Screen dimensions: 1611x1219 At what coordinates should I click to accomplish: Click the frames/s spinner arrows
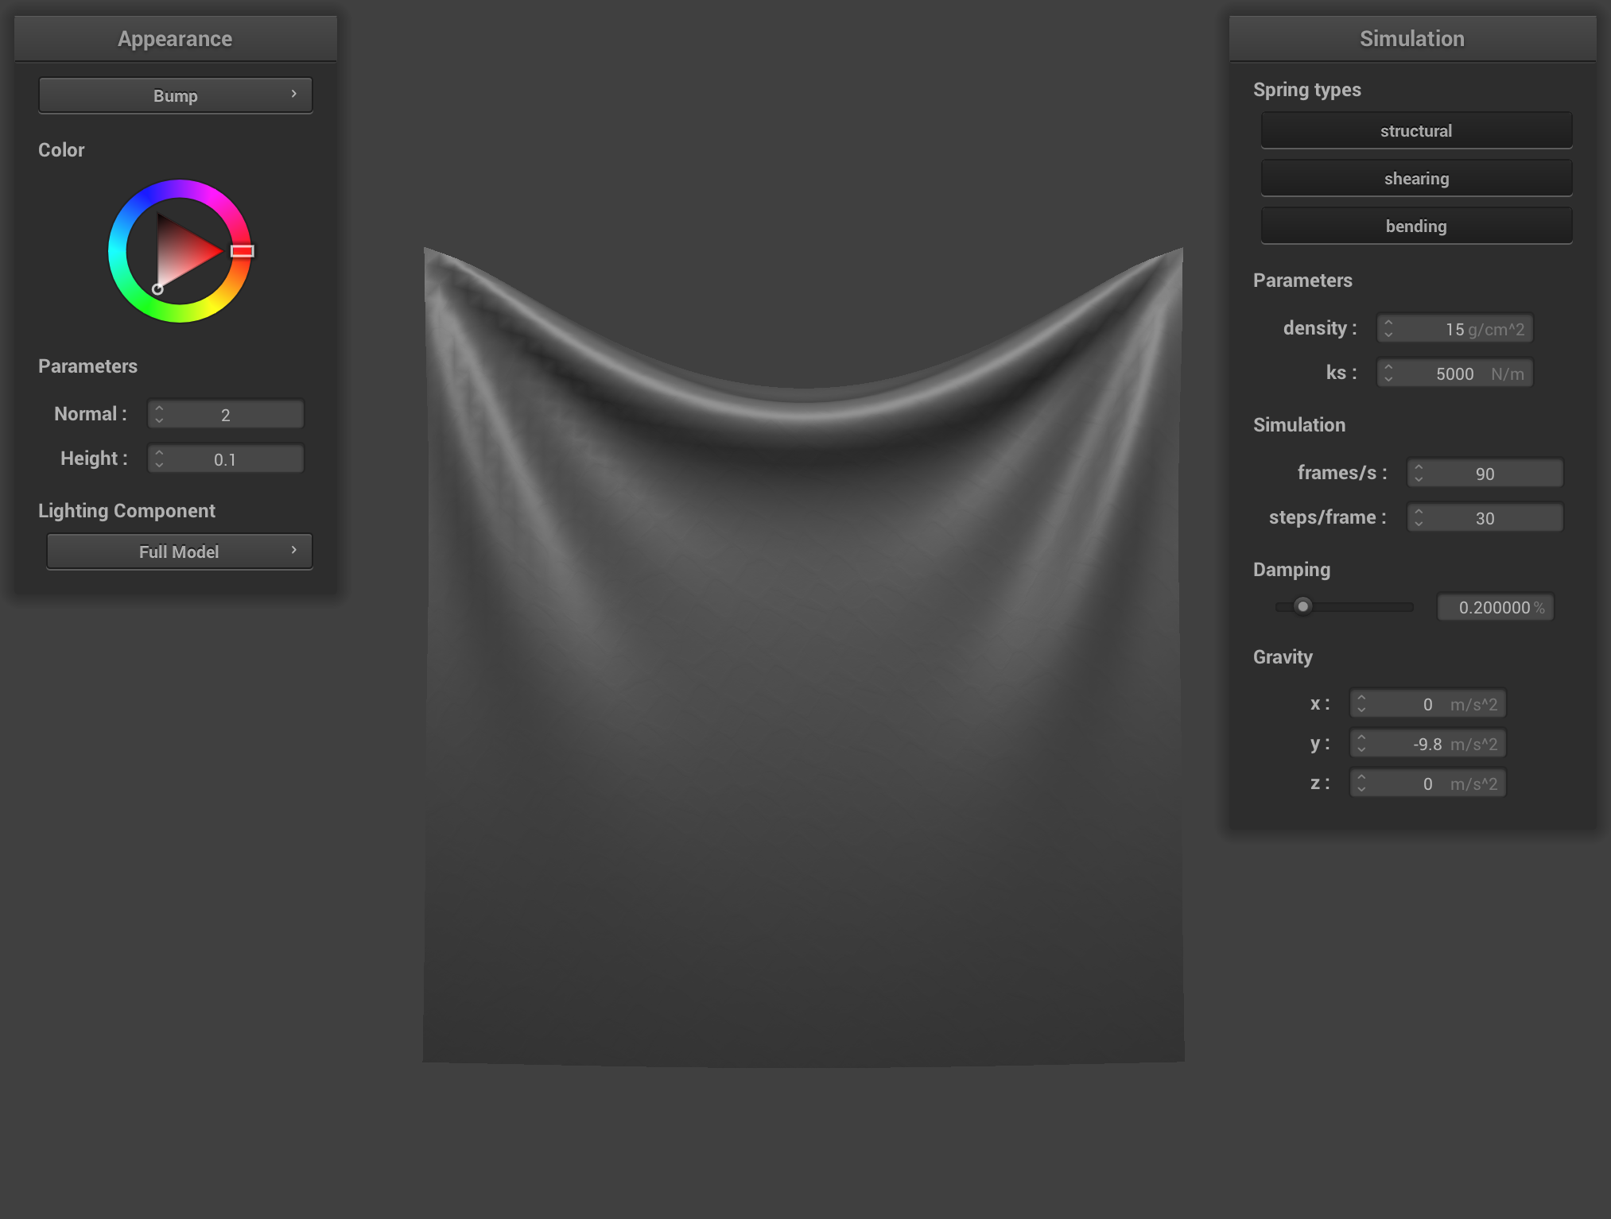click(1419, 473)
